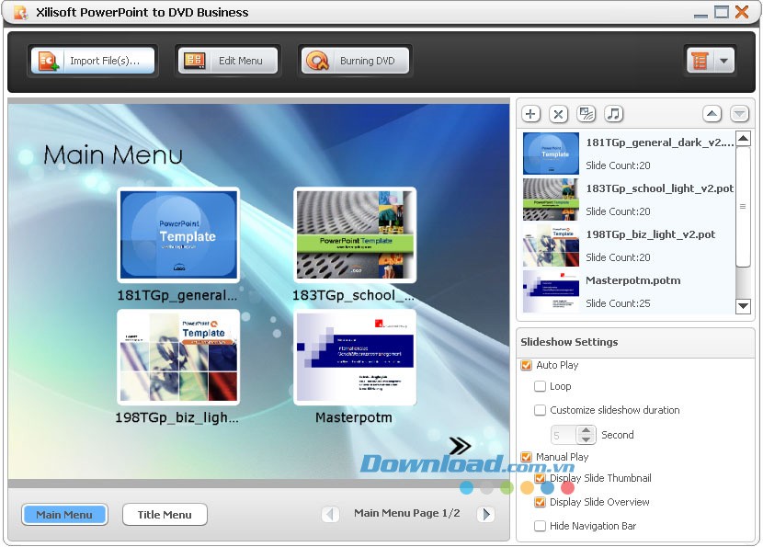Click the previous page arrow on the navigation bar
The height and width of the screenshot is (547, 763).
331,514
